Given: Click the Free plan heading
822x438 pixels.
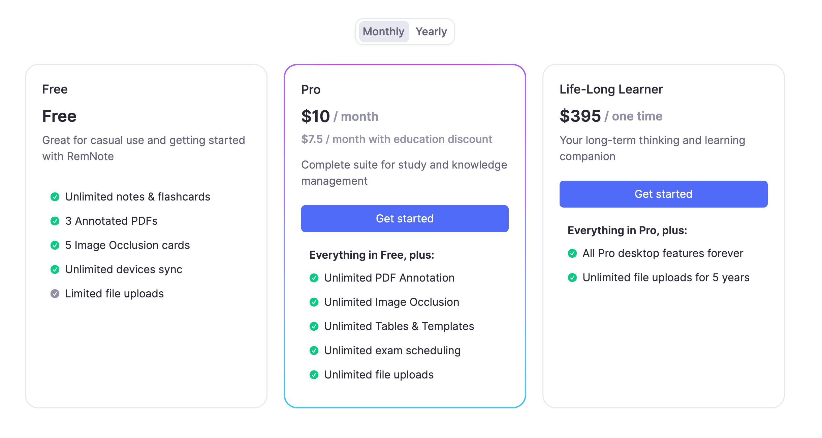Looking at the screenshot, I should click(x=55, y=89).
